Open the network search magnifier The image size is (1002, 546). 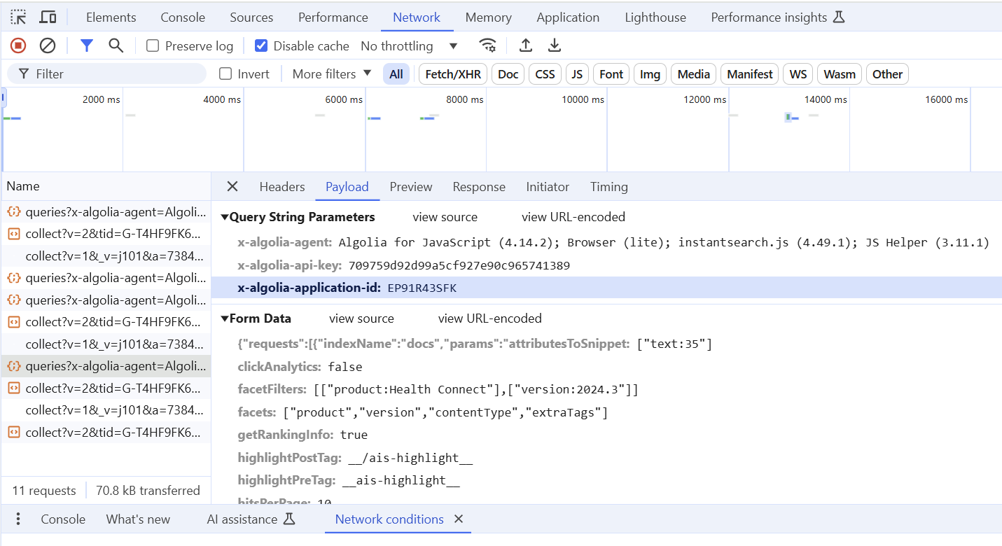coord(116,45)
